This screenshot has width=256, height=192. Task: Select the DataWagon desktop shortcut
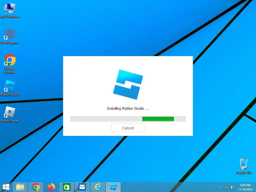coord(10,36)
